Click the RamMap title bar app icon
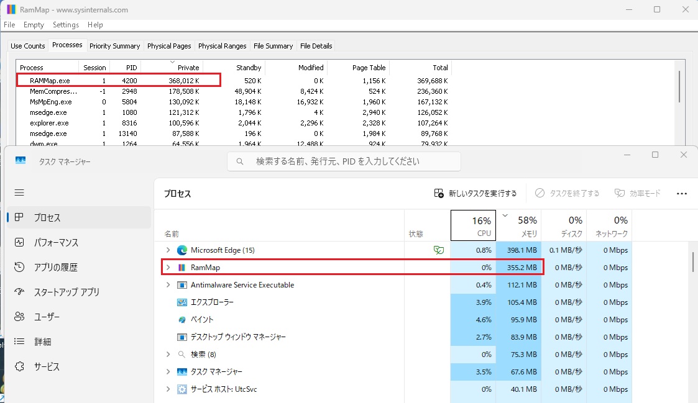 (x=11, y=9)
